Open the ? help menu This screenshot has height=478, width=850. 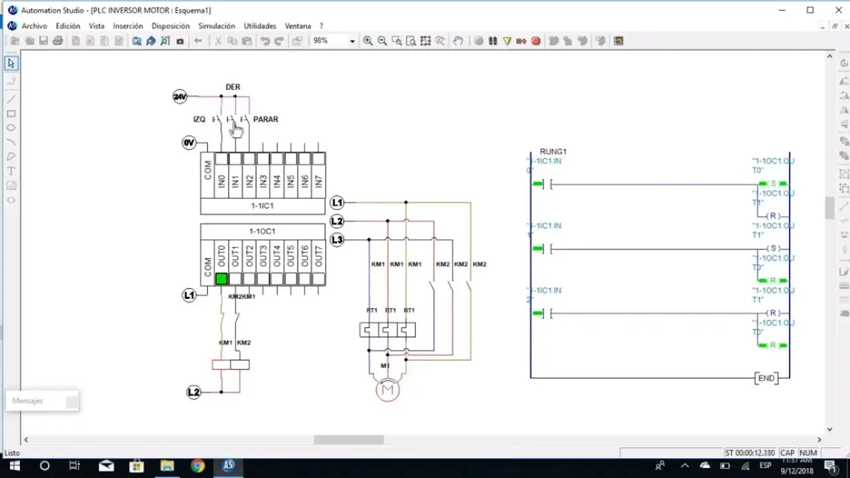(x=321, y=26)
